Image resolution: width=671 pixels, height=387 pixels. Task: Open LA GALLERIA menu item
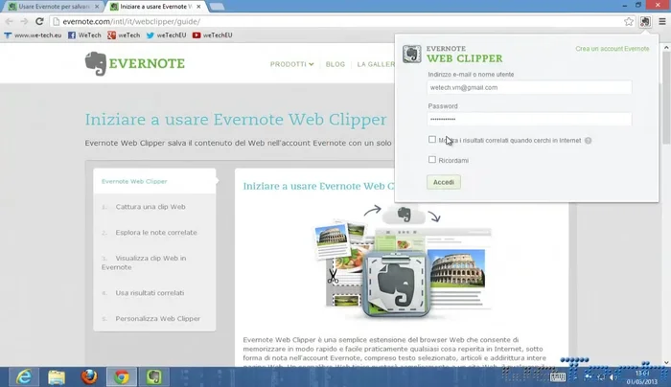376,64
